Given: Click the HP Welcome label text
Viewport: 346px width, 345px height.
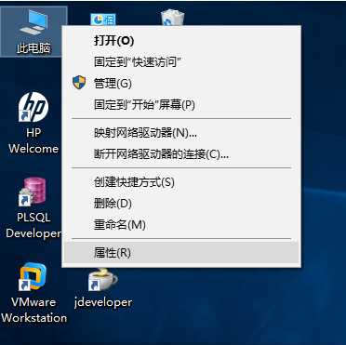Looking at the screenshot, I should tap(33, 140).
